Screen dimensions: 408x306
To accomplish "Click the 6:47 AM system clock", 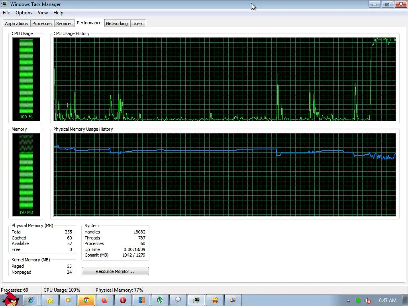I will point(387,300).
